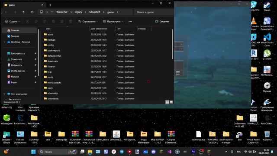Screen dimensions: 277x156
Task: Expand the chevron after game breadcrumb
Action: (117, 12)
